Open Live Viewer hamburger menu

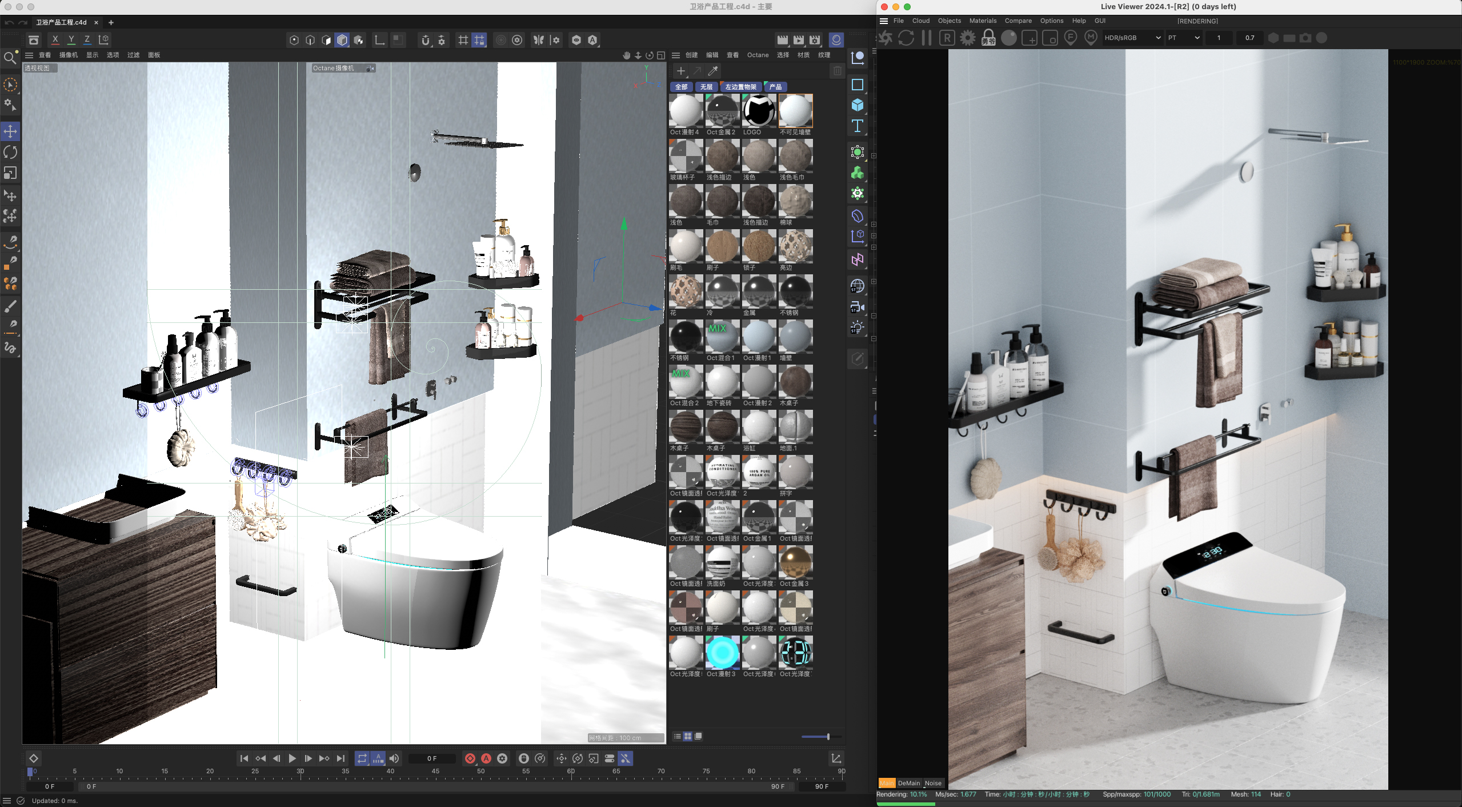[x=884, y=21]
